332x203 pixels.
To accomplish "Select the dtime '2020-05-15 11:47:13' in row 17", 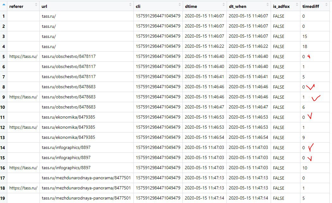I will (204, 178).
